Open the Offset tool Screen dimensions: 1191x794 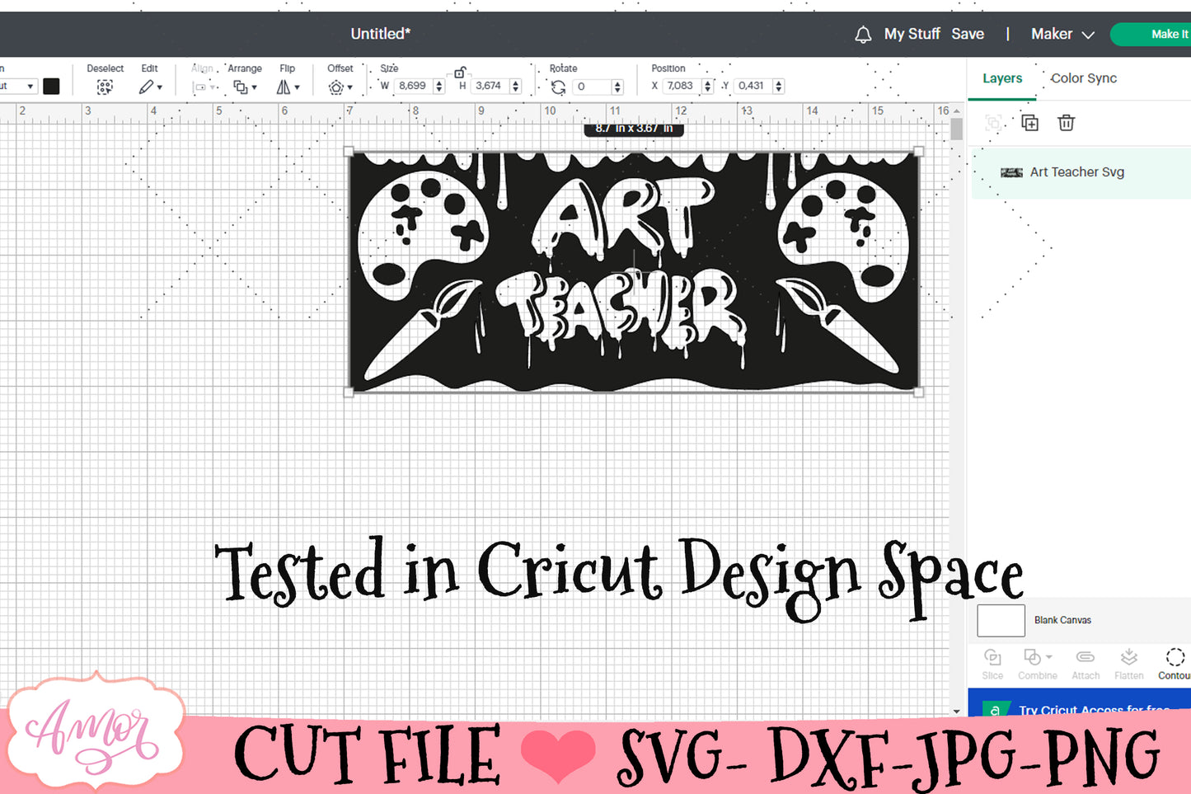(339, 87)
